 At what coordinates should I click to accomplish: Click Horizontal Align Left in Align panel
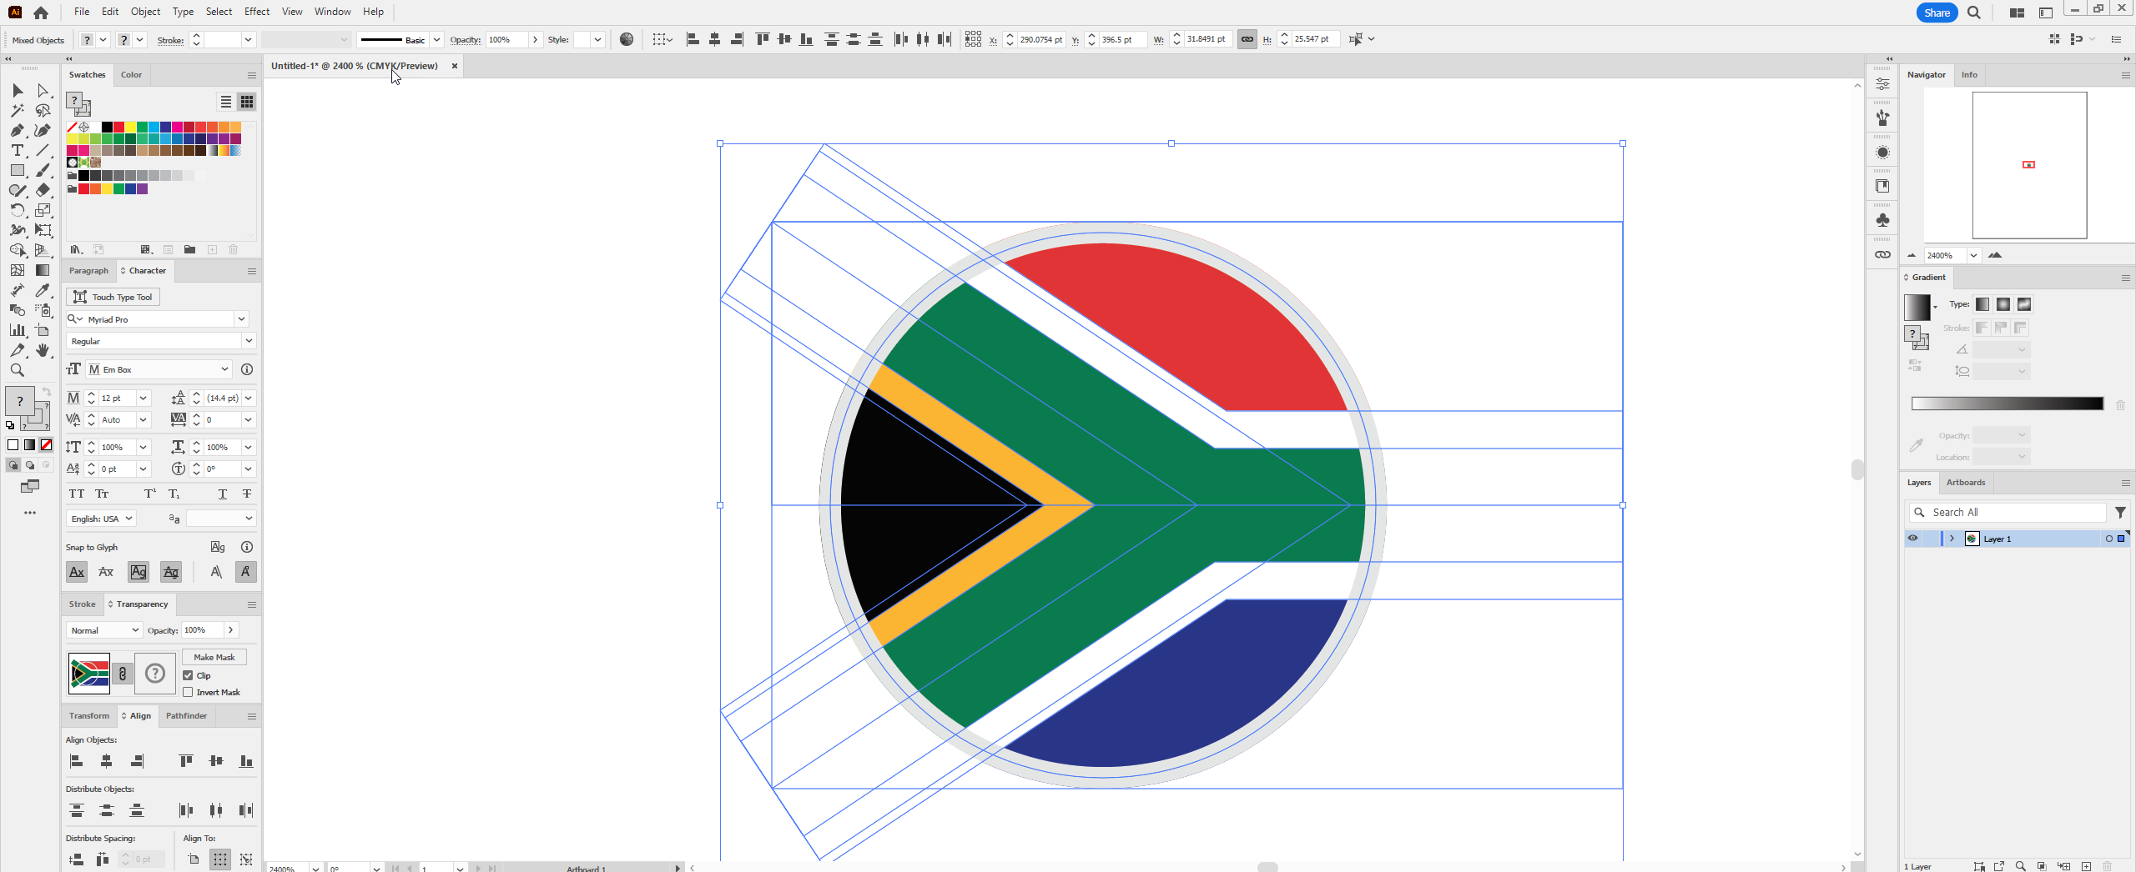(77, 761)
